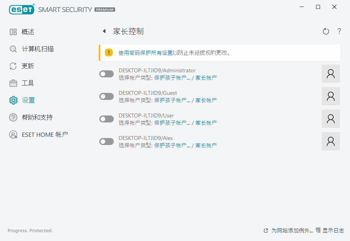Open the 概述 overview section

[28, 32]
